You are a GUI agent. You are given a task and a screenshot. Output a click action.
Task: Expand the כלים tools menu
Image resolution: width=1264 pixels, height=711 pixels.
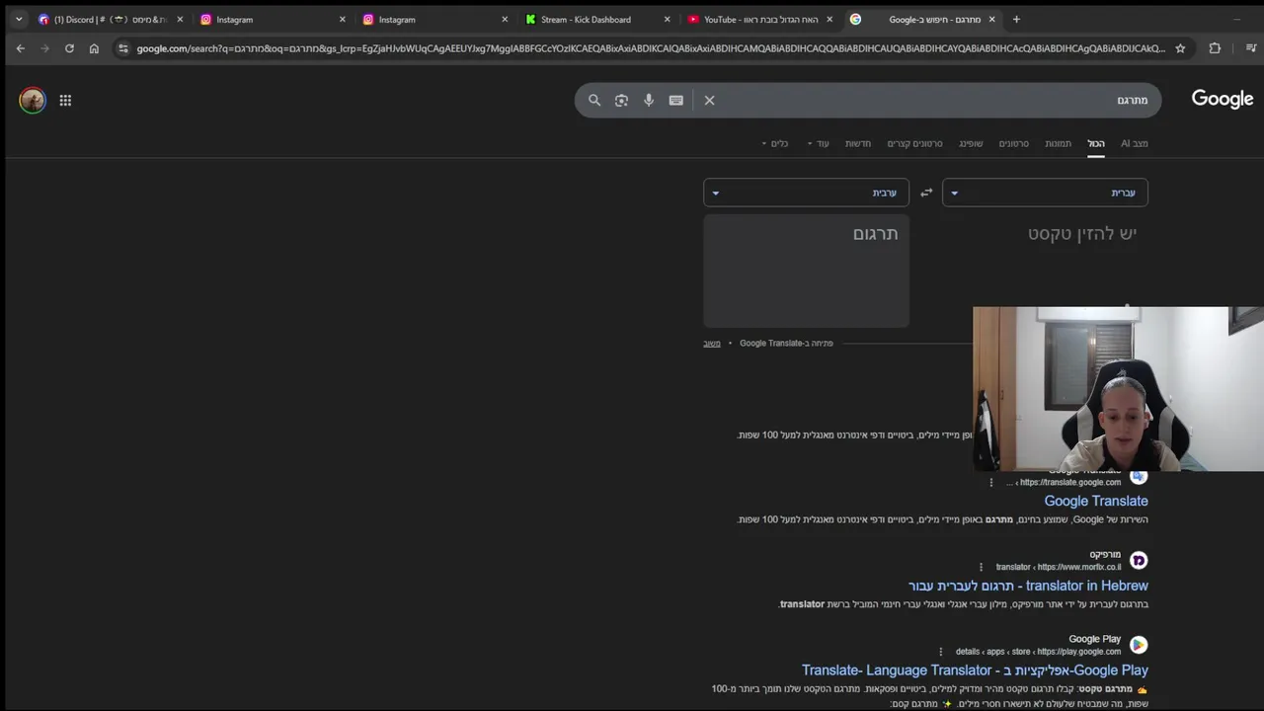(775, 143)
